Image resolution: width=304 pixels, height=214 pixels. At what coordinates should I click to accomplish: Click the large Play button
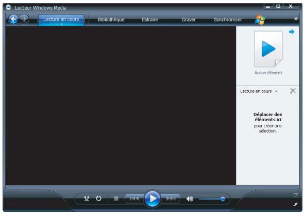(x=153, y=199)
